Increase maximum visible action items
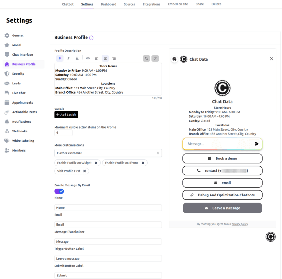This screenshot has width=282, height=279. (71, 131)
